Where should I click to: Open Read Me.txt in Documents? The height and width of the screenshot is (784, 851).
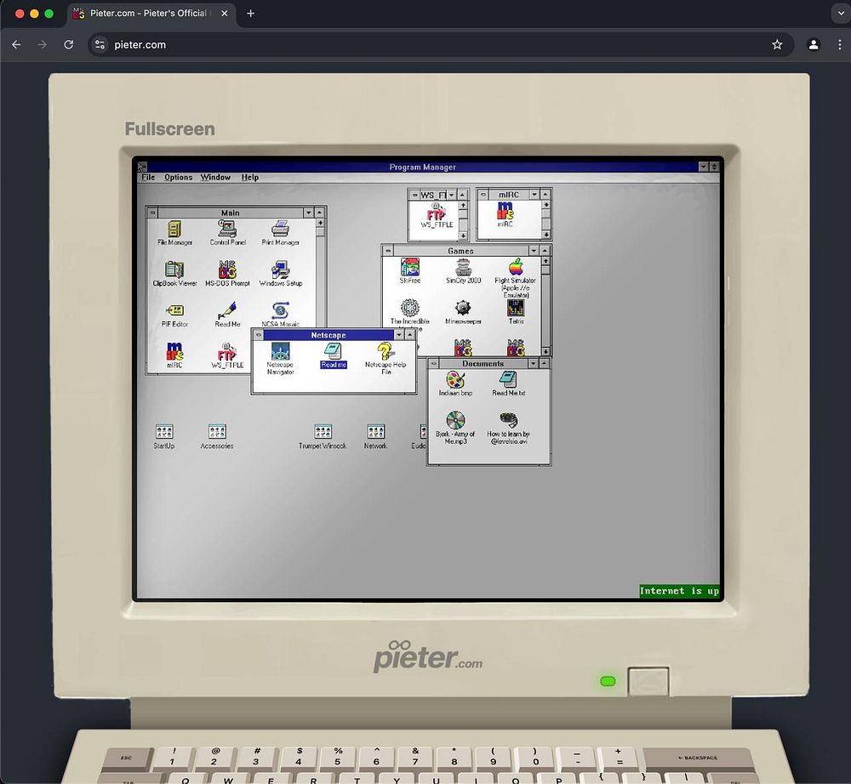click(509, 383)
